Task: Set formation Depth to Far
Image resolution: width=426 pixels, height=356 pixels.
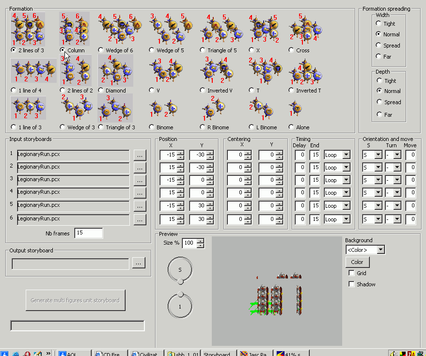Action: tap(379, 114)
